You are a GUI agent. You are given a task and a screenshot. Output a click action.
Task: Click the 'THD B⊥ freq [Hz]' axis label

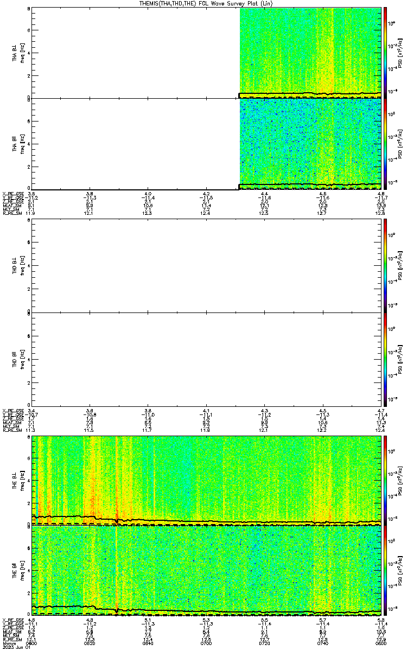18,266
